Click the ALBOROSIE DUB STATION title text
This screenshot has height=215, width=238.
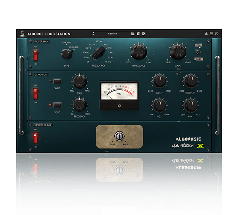coord(49,34)
